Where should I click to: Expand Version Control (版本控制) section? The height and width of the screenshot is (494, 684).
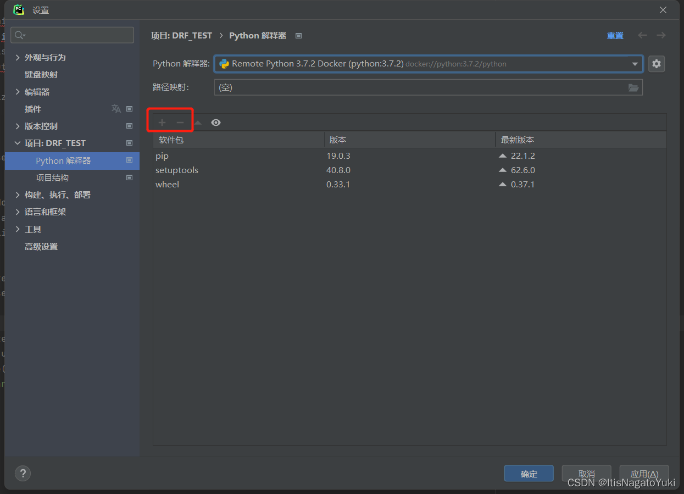tap(18, 126)
